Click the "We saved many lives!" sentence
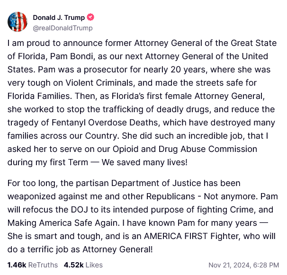The width and height of the screenshot is (287, 275). click(x=144, y=162)
